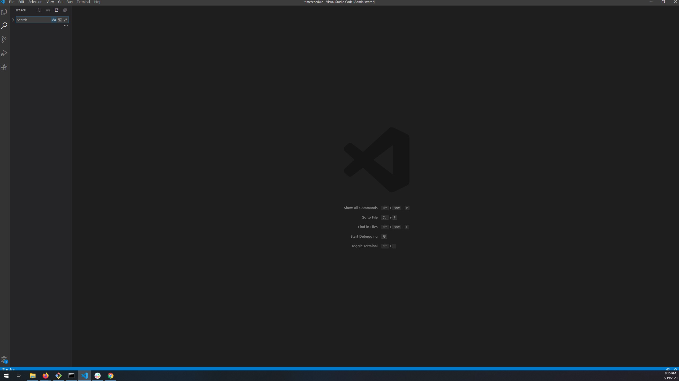
Task: Click the feedback icon in status bar
Action: point(668,369)
